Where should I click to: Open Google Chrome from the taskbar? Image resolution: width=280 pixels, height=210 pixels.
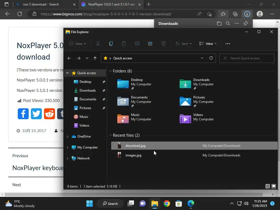coord(167,203)
